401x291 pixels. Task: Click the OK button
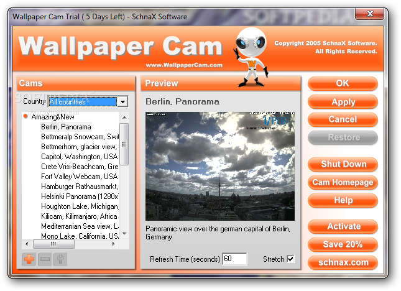(x=343, y=83)
